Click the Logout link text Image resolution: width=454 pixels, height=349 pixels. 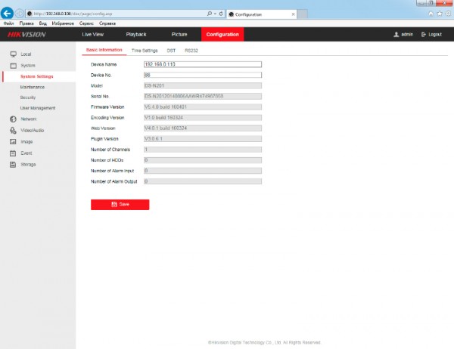click(x=435, y=35)
